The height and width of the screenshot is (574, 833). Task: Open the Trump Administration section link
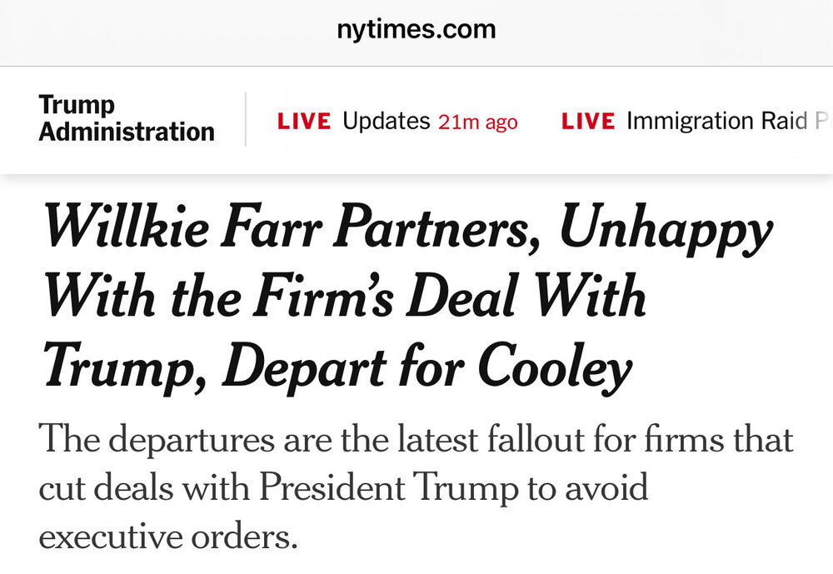(x=127, y=118)
